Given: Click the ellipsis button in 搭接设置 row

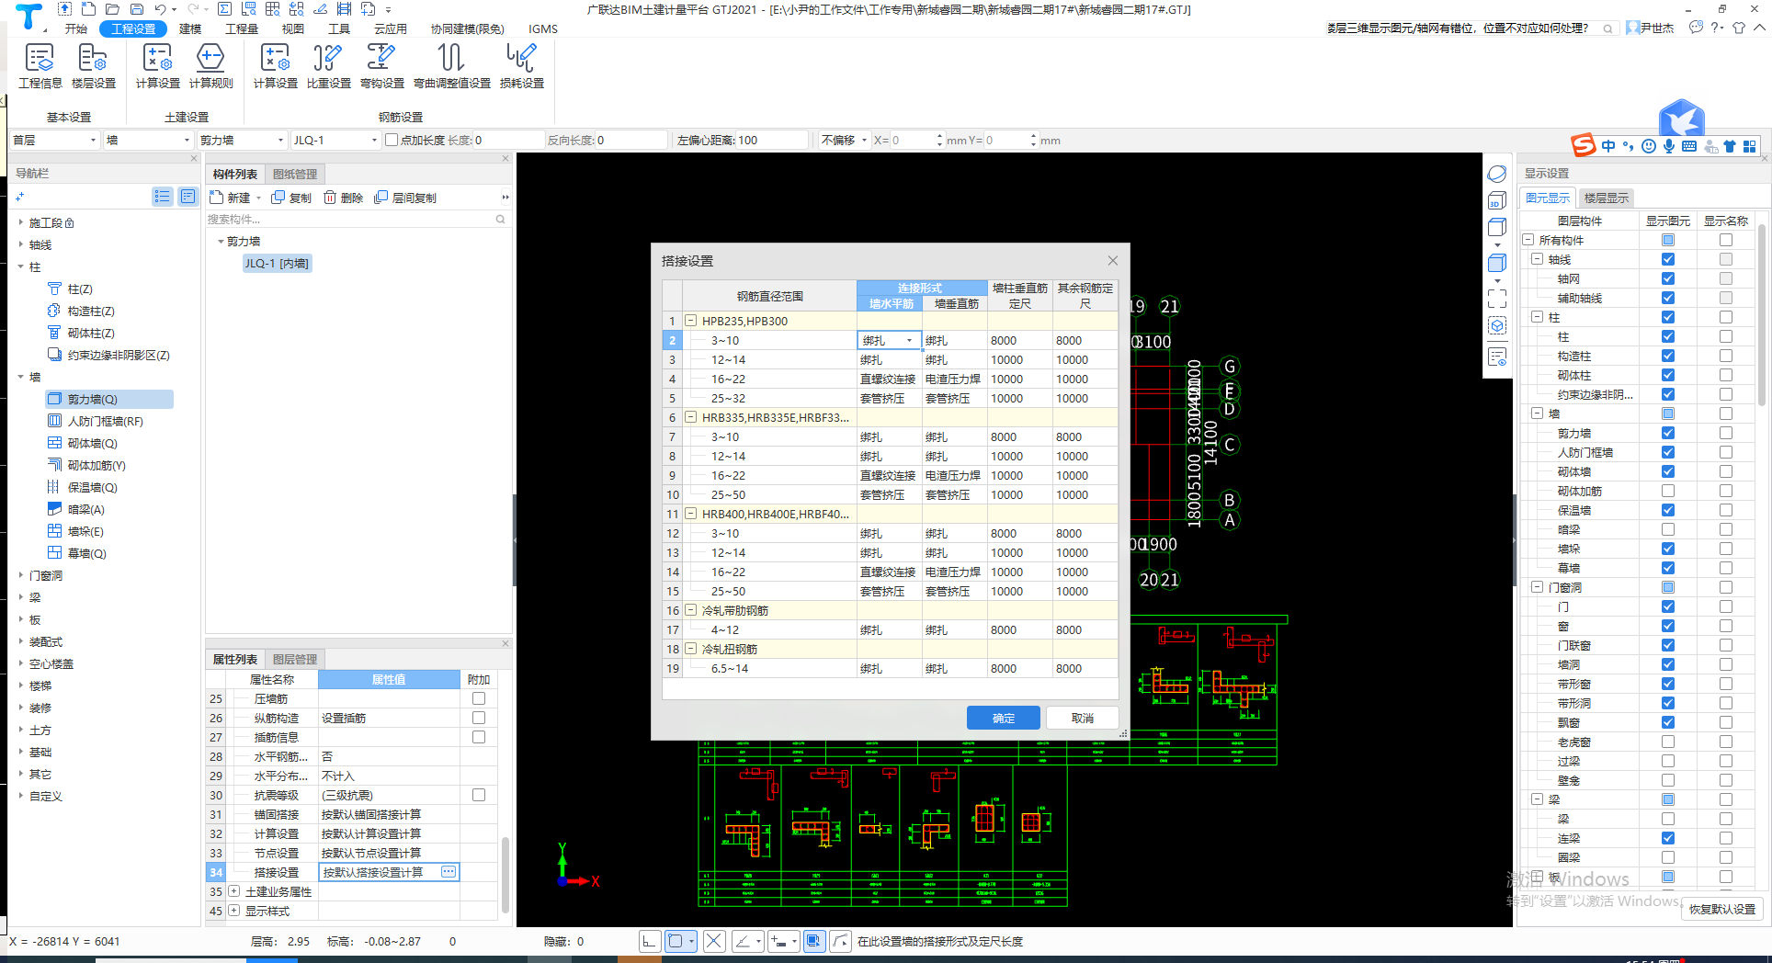Looking at the screenshot, I should click(449, 872).
